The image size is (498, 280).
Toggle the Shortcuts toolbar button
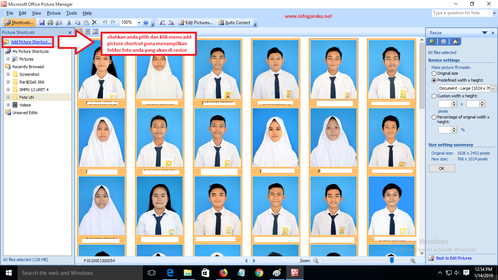coord(20,23)
